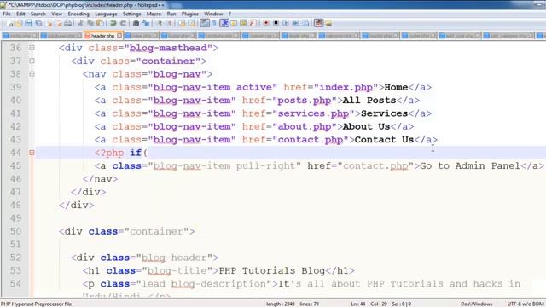The height and width of the screenshot is (307, 546).
Task: Click the "length : 2349" status bar entry
Action: (281, 304)
